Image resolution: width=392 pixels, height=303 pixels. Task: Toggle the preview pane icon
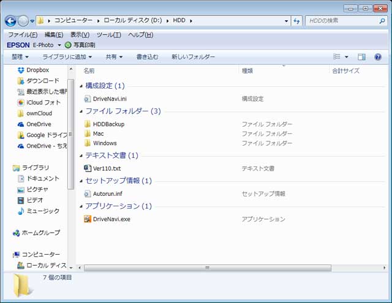(x=361, y=57)
